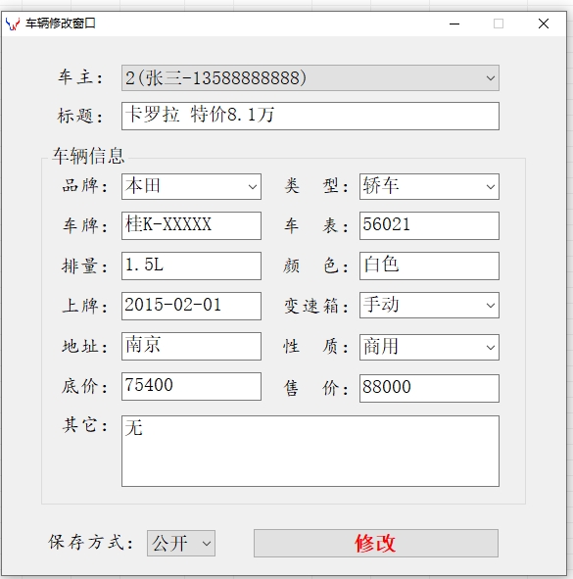Open the 变速箱 transmission dropdown
The image size is (573, 579).
coord(429,306)
